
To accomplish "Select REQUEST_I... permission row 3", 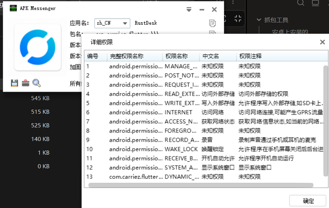I will pos(204,85).
